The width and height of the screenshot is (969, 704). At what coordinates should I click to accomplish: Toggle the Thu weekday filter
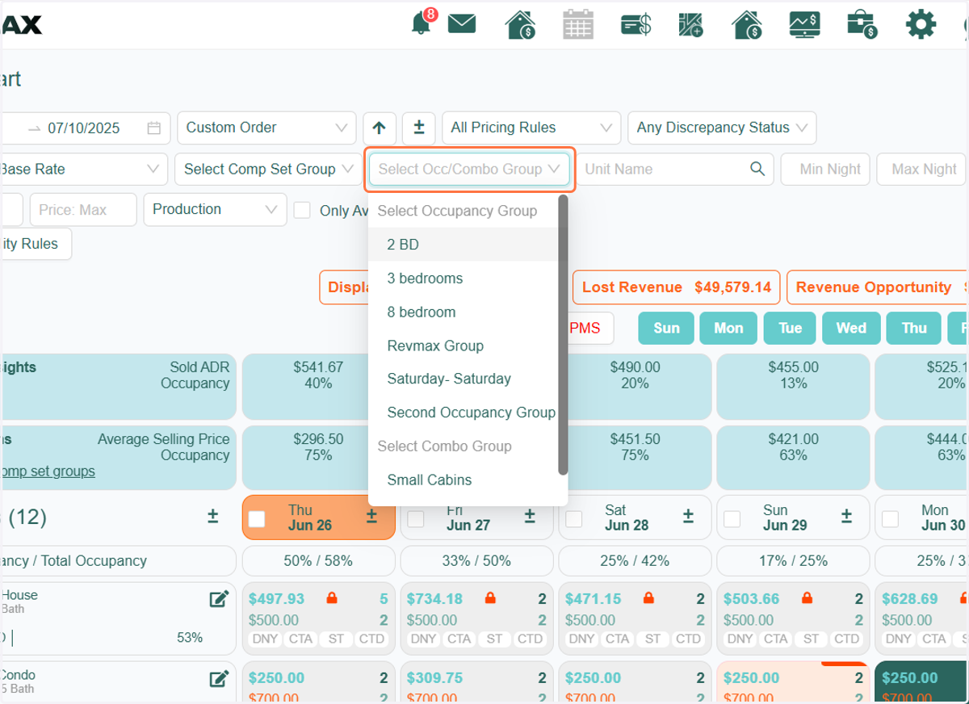[x=914, y=328]
